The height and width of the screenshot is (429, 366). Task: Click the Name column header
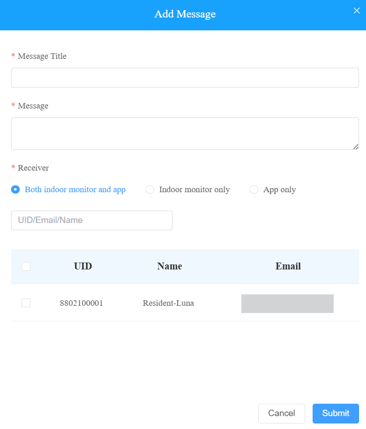click(169, 266)
